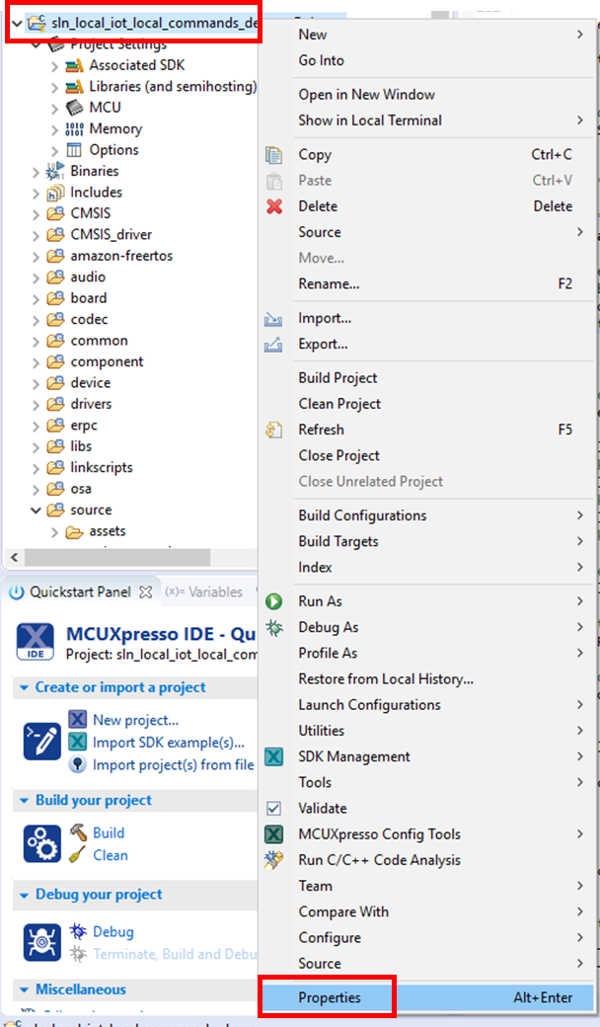This screenshot has height=1027, width=600.
Task: Click the Debug bug icon in Quickstart
Action: 78,931
